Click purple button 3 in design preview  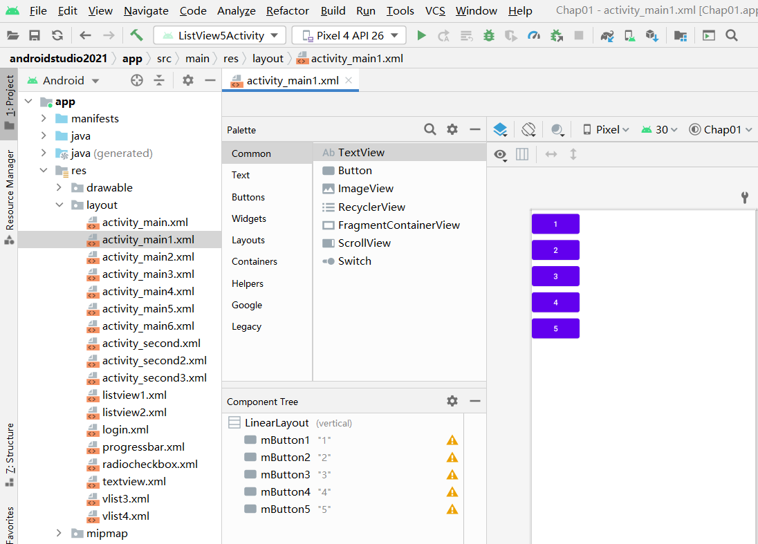(x=555, y=276)
